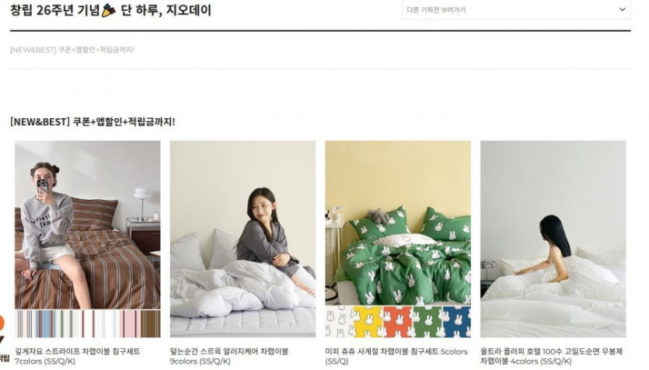Select the orange Miffy pattern swatch

[x=398, y=322]
